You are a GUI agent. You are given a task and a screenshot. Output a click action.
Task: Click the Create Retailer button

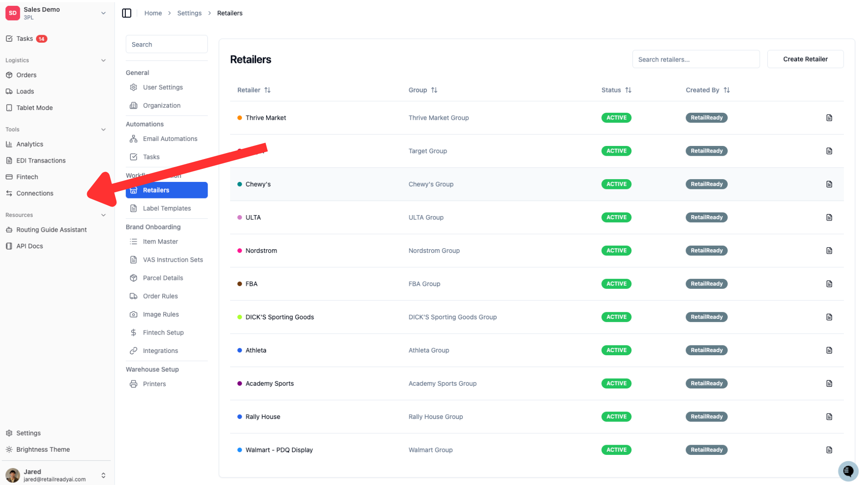pyautogui.click(x=805, y=59)
